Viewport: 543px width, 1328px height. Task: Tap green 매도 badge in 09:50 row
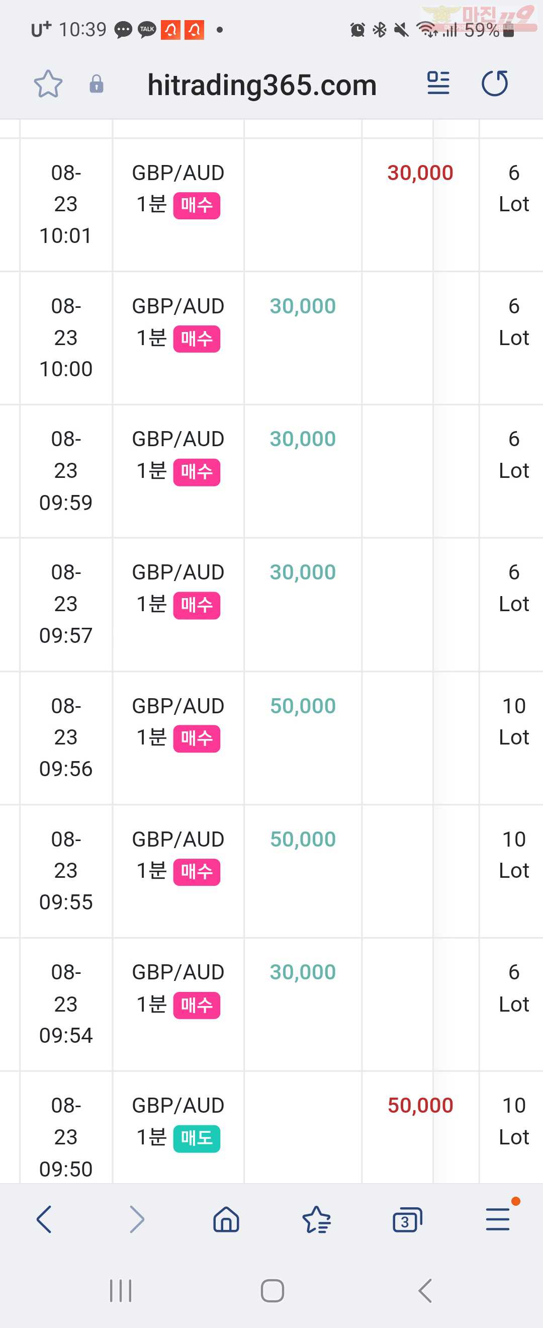tap(197, 1138)
